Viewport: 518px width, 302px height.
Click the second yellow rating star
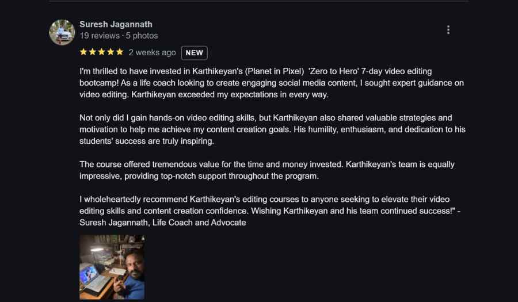pyautogui.click(x=93, y=52)
